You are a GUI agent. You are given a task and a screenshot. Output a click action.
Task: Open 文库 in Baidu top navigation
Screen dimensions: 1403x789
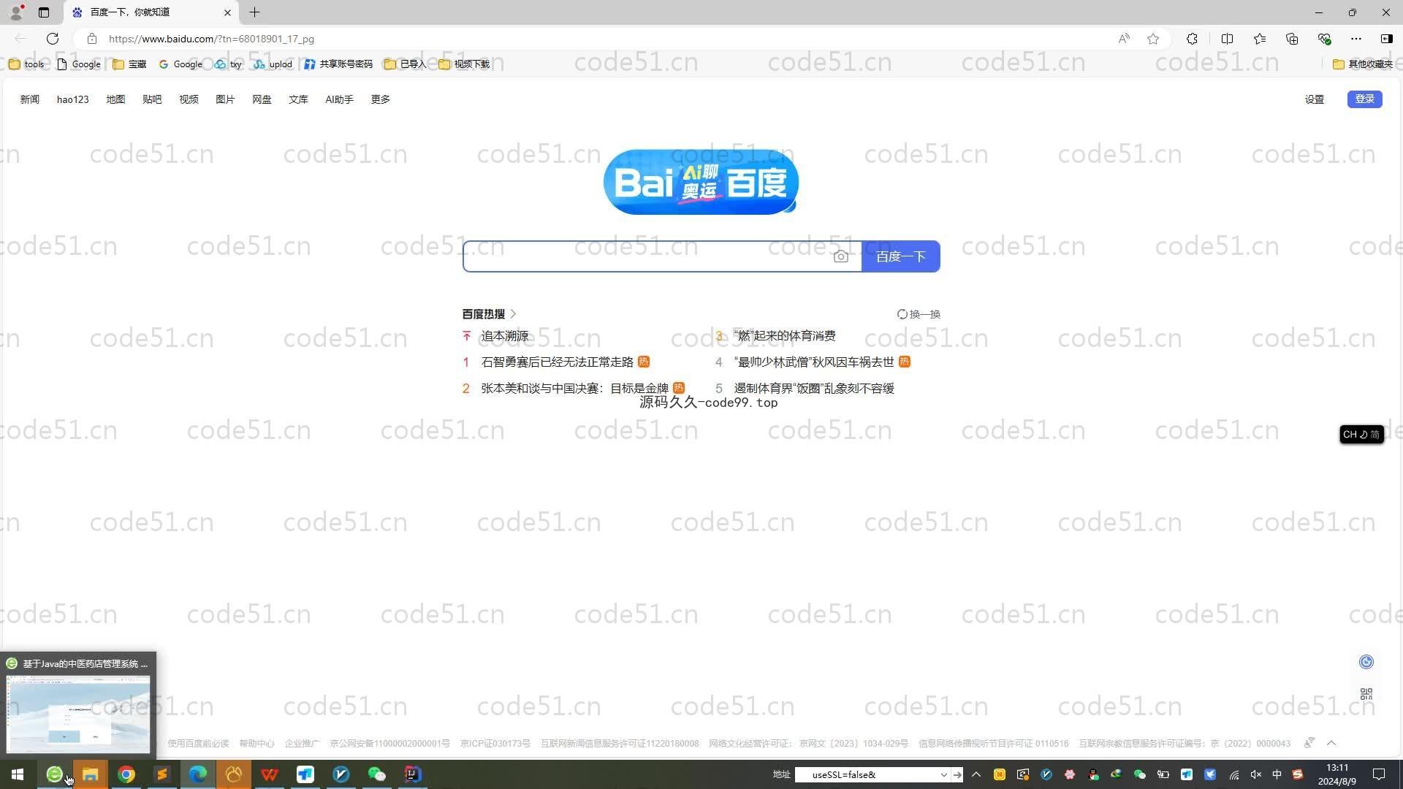pos(298,99)
